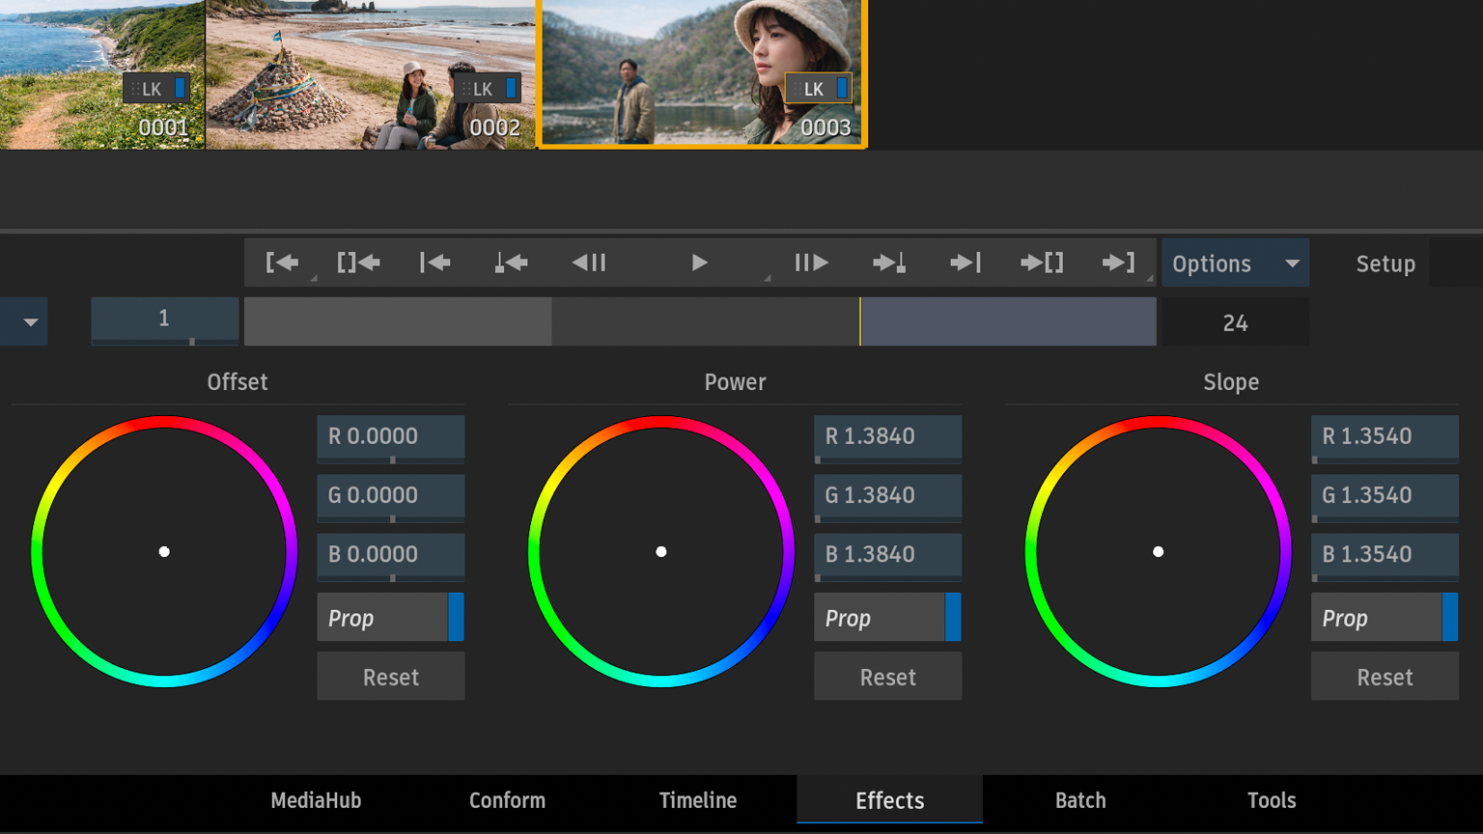
Task: Toggle the LK button on clip 0003
Action: pos(818,89)
